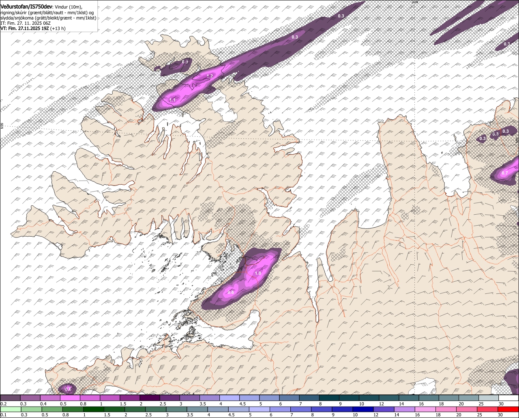Click the '1.0' precipitation value on the map

pyautogui.click(x=258, y=273)
